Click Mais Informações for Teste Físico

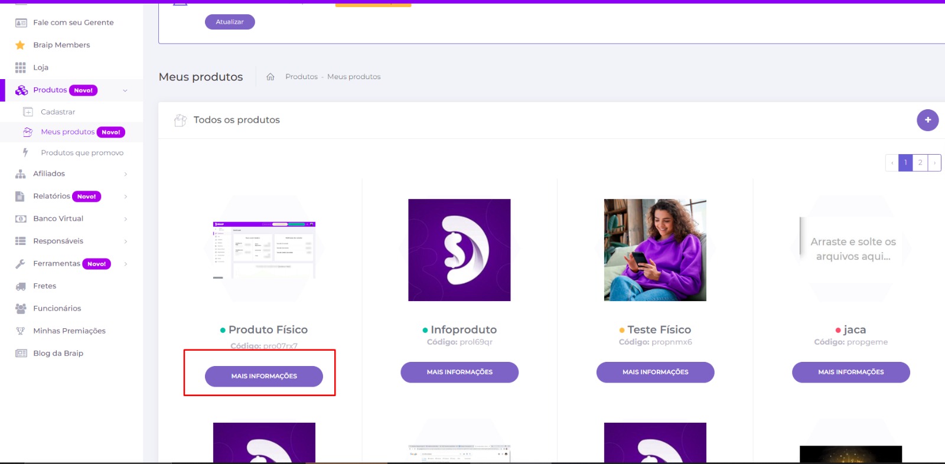pyautogui.click(x=655, y=372)
